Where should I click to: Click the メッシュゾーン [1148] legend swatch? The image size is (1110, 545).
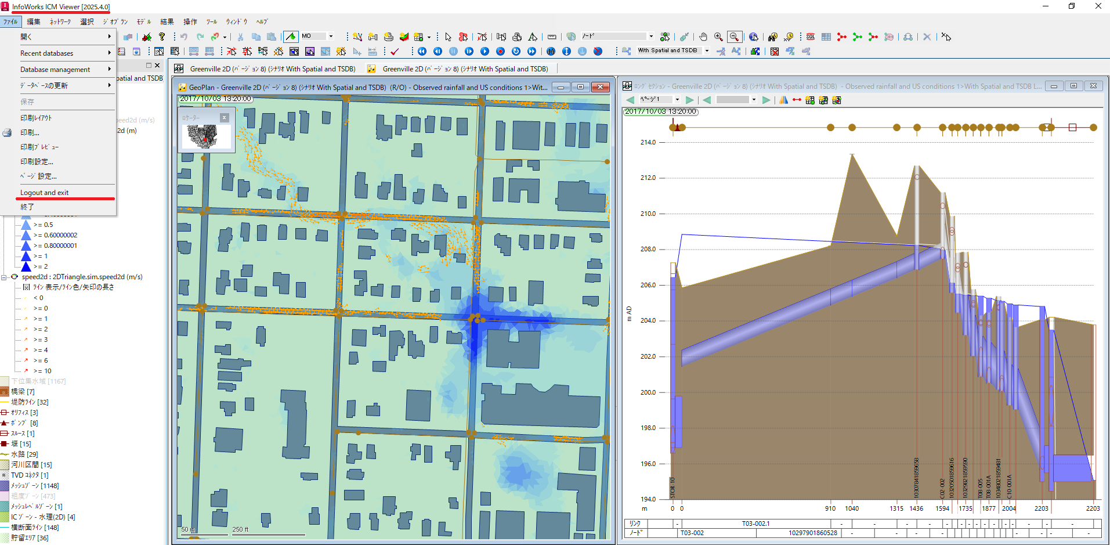[5, 486]
